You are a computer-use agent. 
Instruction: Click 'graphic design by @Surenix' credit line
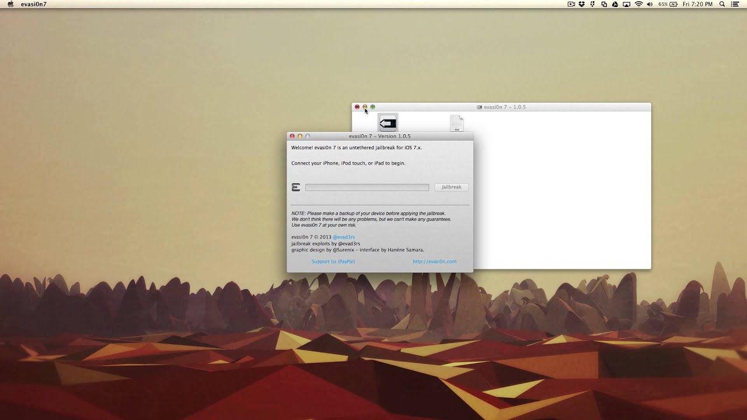coord(358,250)
